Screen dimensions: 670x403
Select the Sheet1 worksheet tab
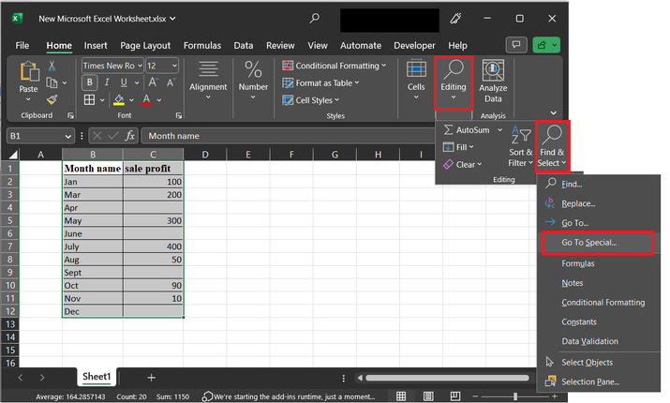coord(97,377)
